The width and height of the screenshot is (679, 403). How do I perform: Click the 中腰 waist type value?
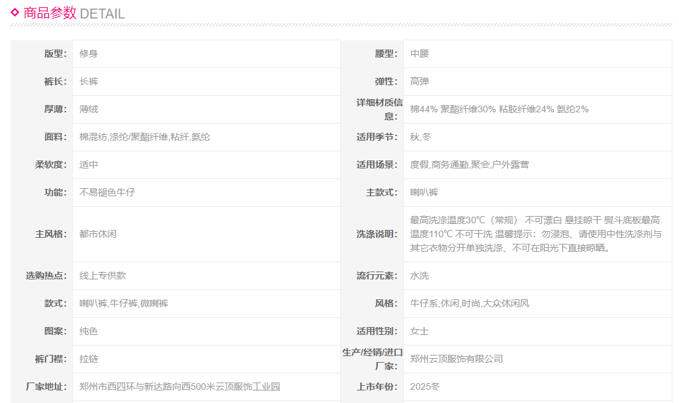tap(420, 54)
